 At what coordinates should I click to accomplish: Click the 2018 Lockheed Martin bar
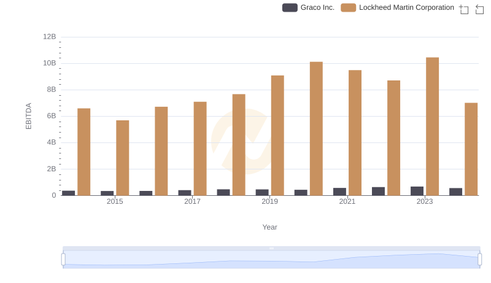click(239, 145)
